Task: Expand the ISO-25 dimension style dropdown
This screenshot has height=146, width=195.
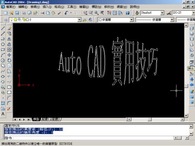Action: point(193,13)
